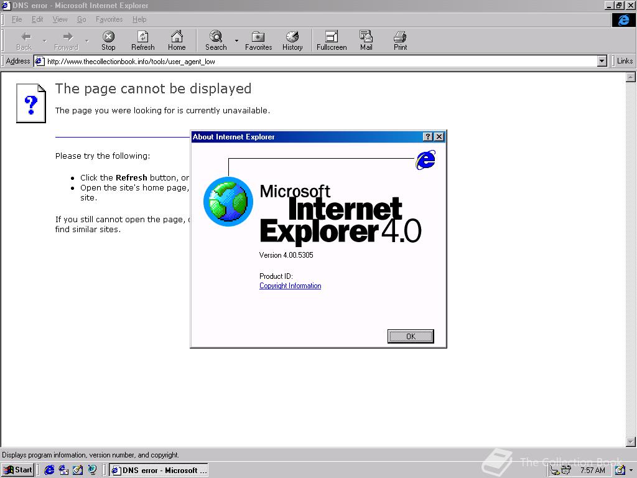The width and height of the screenshot is (637, 478).
Task: Print the page with Print button
Action: click(x=400, y=40)
